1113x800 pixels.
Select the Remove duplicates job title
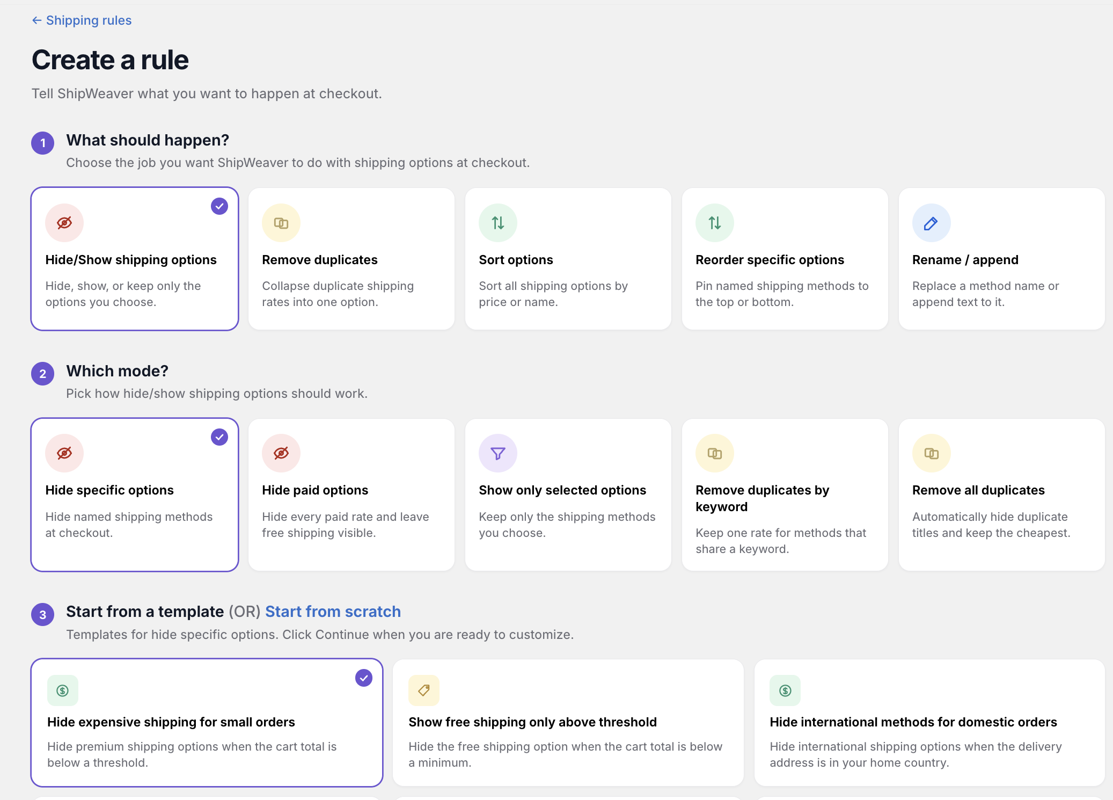coord(320,260)
